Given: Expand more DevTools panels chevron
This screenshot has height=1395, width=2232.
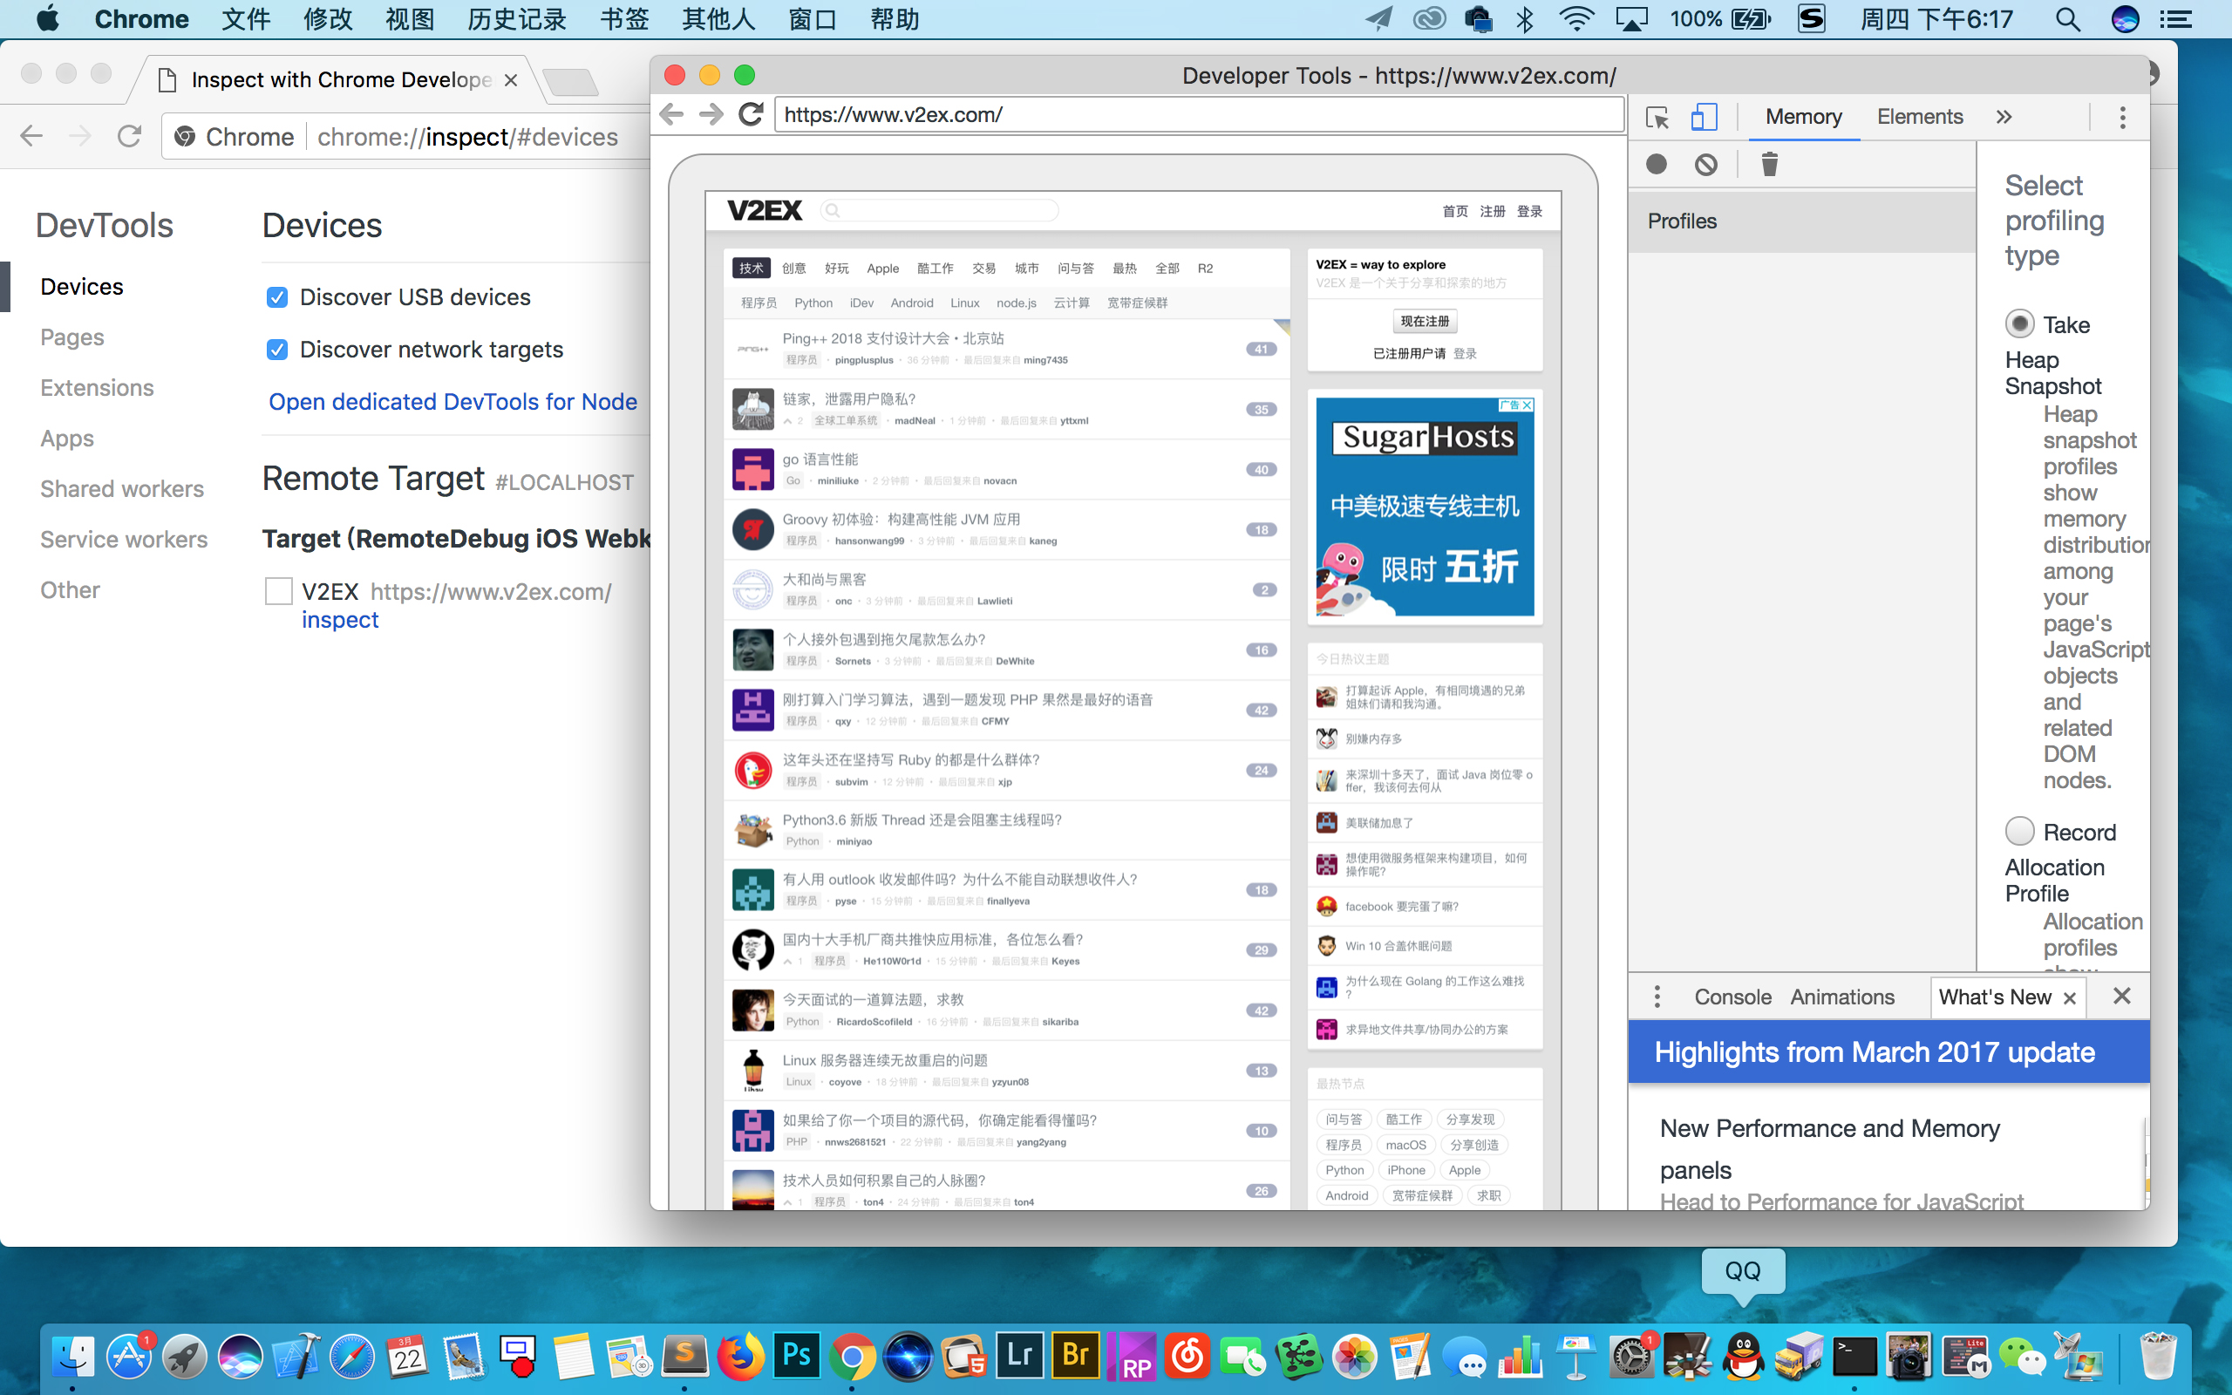Looking at the screenshot, I should (x=2004, y=117).
